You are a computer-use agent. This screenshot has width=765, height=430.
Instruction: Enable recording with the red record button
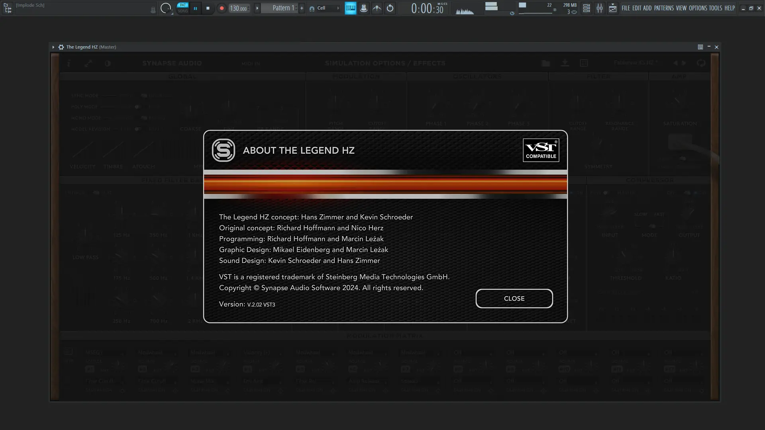(x=222, y=8)
